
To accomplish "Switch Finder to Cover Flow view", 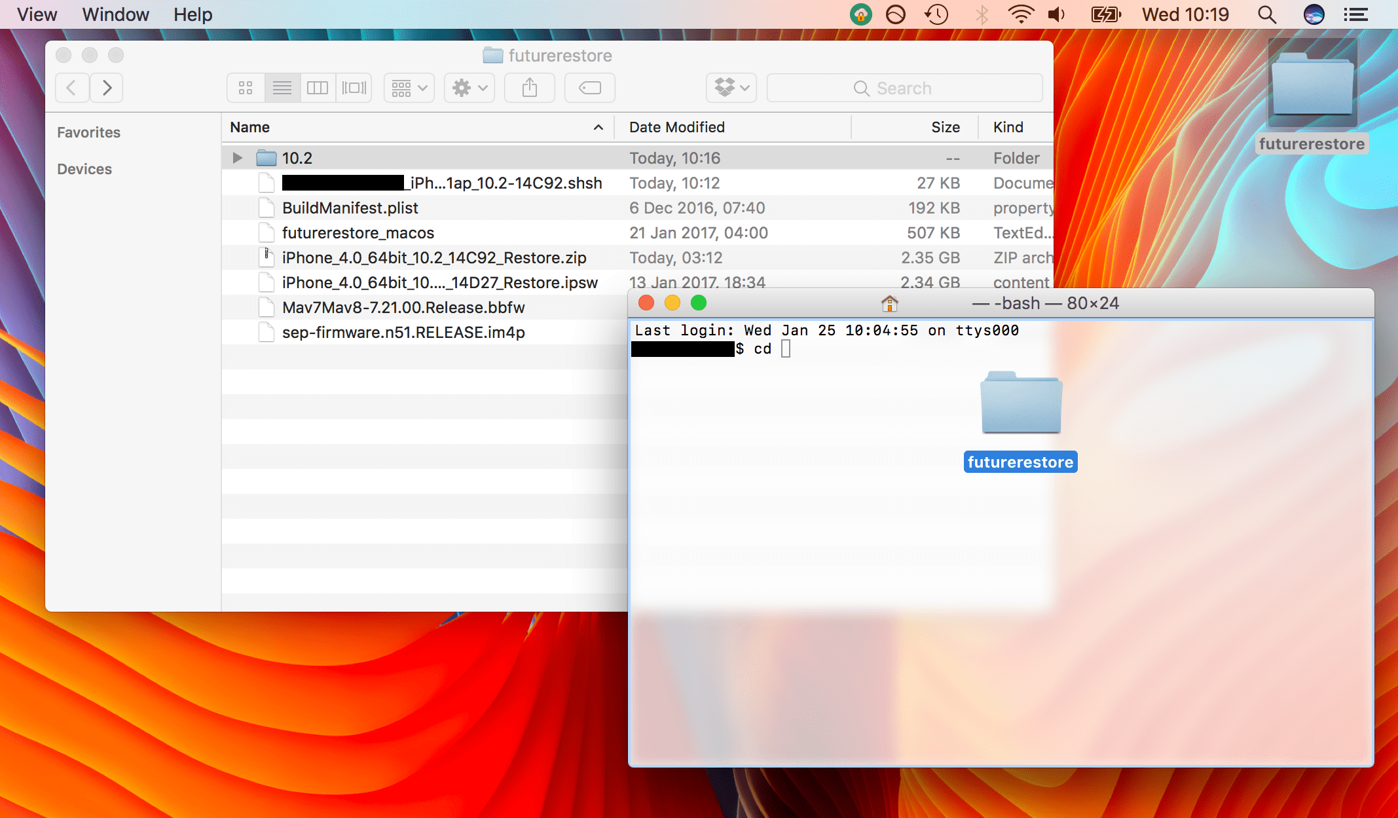I will pos(354,88).
